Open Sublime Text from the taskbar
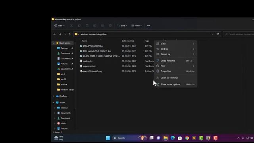 [x=194, y=138]
